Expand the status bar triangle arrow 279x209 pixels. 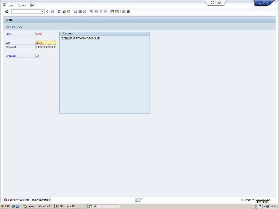point(242,200)
